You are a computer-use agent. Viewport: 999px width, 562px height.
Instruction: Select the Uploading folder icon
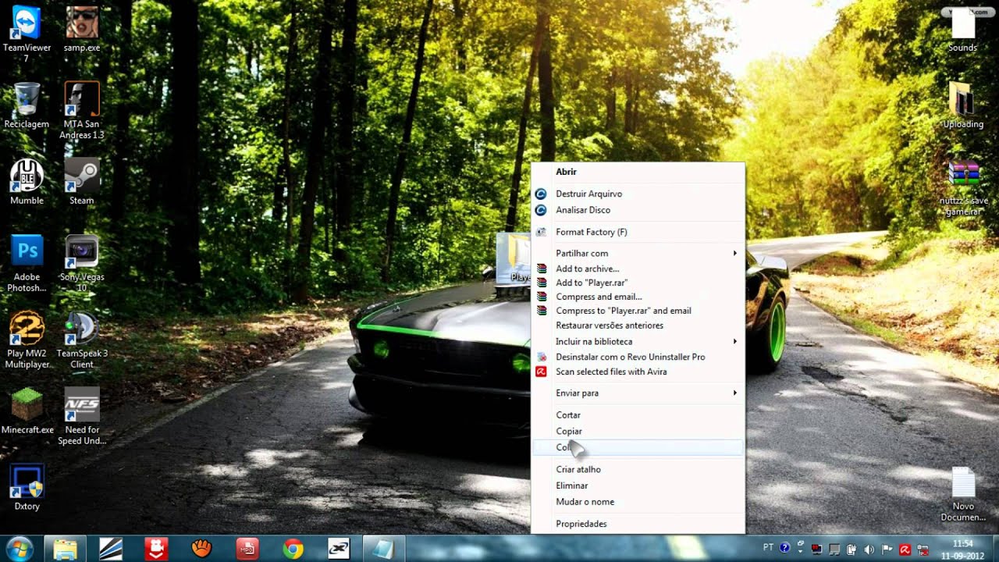coord(962,106)
